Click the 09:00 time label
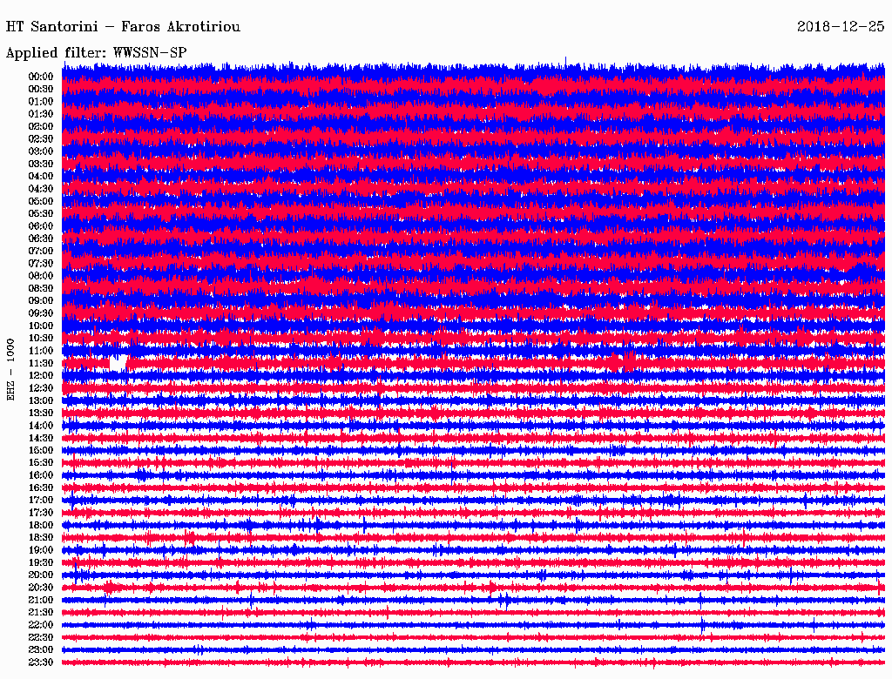Image resolution: width=892 pixels, height=679 pixels. 41,301
